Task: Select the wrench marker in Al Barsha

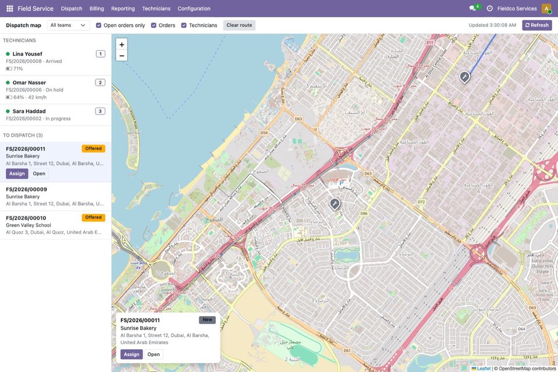Action: pos(335,204)
